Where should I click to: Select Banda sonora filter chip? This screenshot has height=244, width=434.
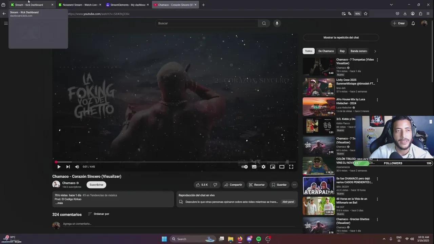click(x=359, y=51)
